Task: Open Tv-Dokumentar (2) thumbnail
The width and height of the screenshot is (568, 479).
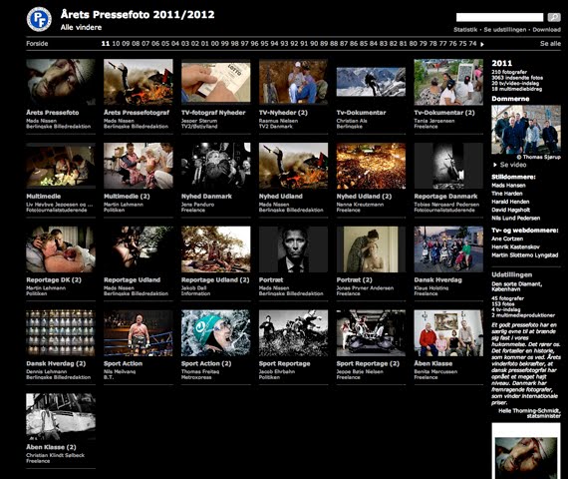Action: 448,82
